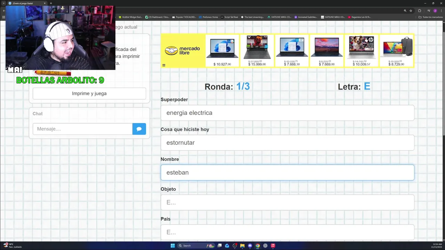Open Discord from the taskbar
The height and width of the screenshot is (250, 445).
tap(250, 245)
